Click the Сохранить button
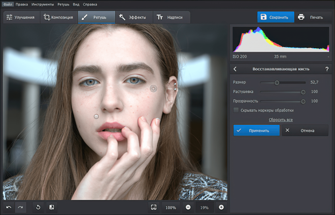335x215 pixels. [x=276, y=17]
